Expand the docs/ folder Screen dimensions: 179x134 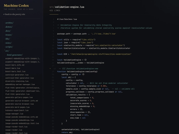[x=8, y=31]
